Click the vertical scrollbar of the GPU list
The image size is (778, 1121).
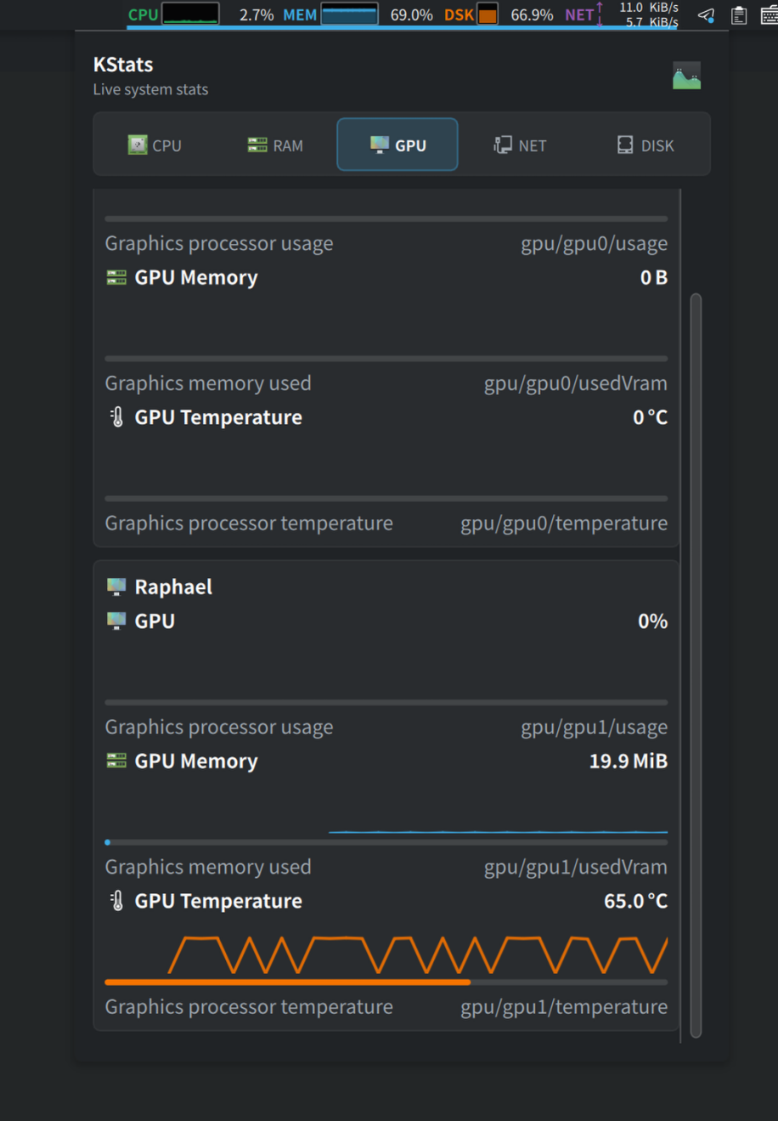coord(696,665)
